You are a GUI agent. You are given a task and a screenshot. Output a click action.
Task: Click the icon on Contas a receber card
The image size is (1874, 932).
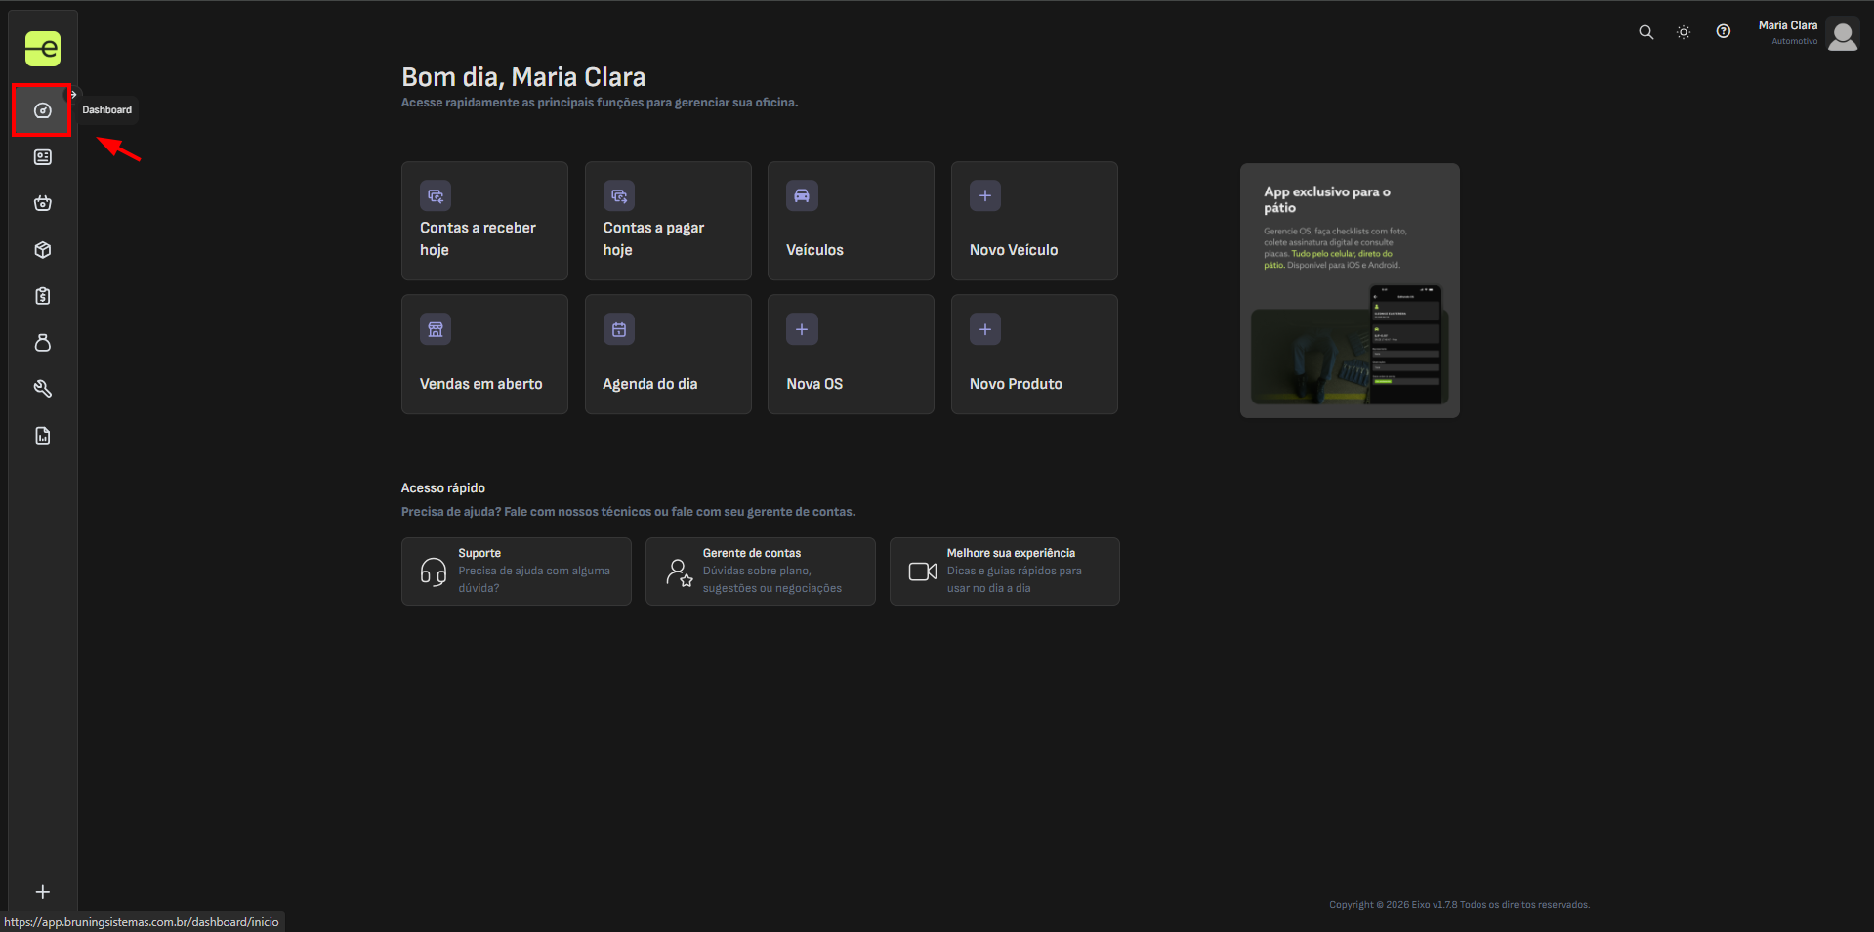pyautogui.click(x=436, y=196)
